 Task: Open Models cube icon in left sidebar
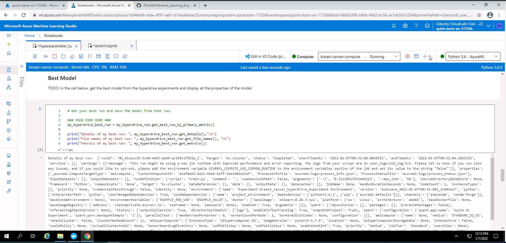[9, 130]
